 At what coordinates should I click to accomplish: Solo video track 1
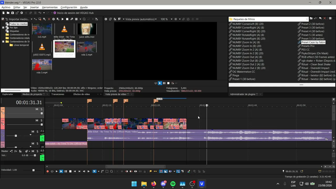tap(41, 109)
